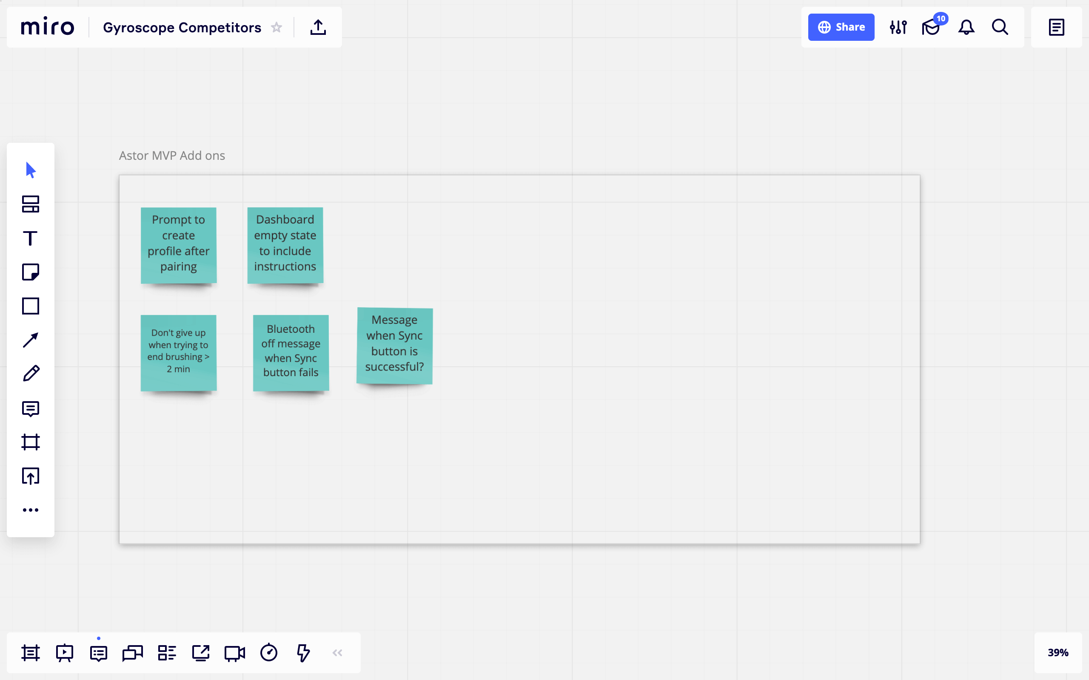Star the board as favorite
1089x680 pixels.
(x=277, y=28)
